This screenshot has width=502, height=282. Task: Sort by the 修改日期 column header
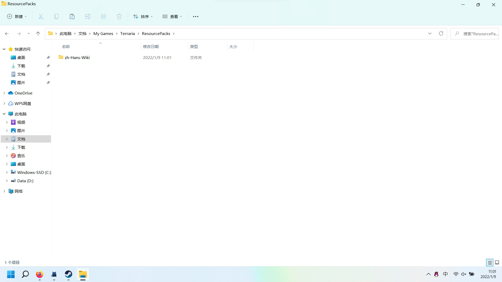pos(151,46)
